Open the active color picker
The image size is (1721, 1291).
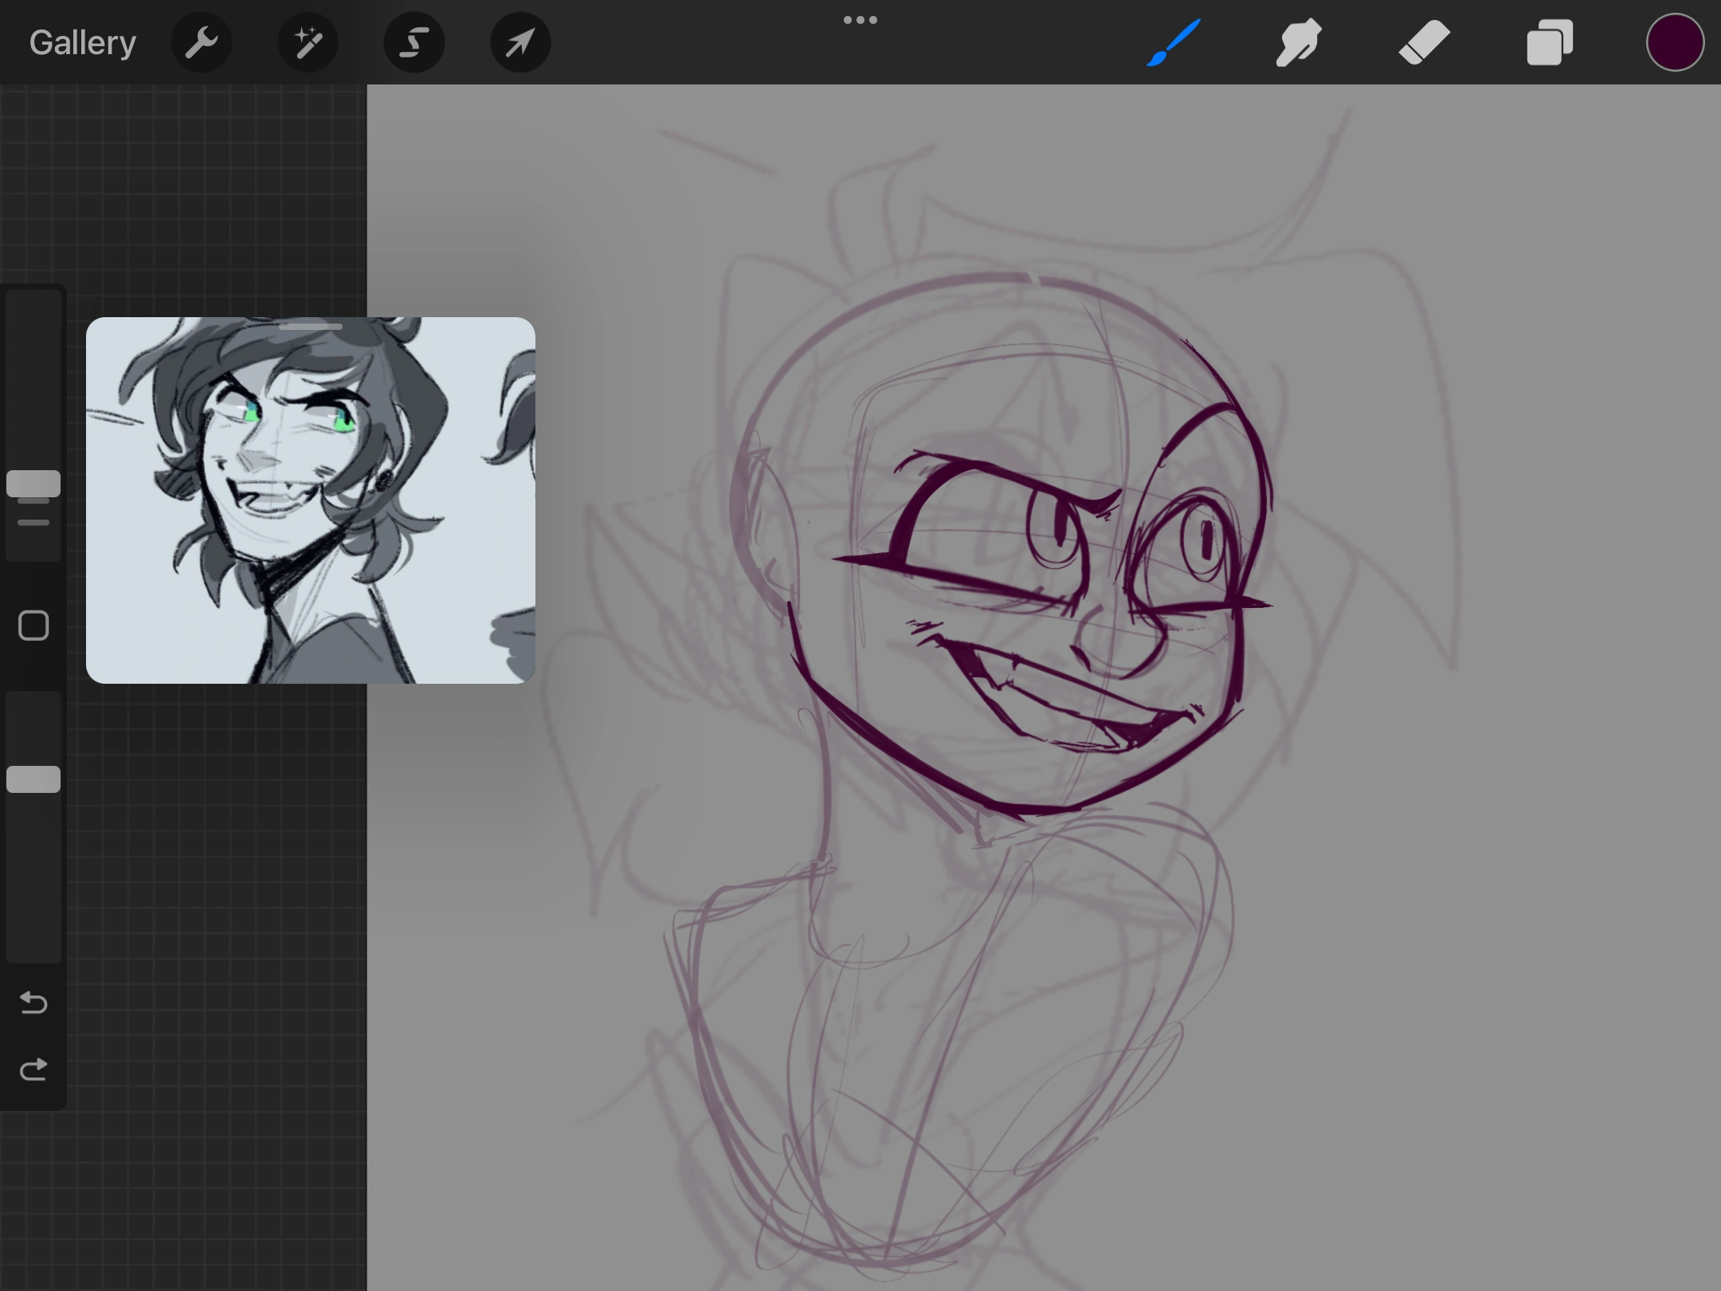coord(1674,41)
